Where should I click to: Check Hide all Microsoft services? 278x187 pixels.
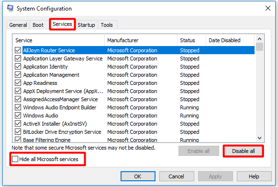(15, 159)
